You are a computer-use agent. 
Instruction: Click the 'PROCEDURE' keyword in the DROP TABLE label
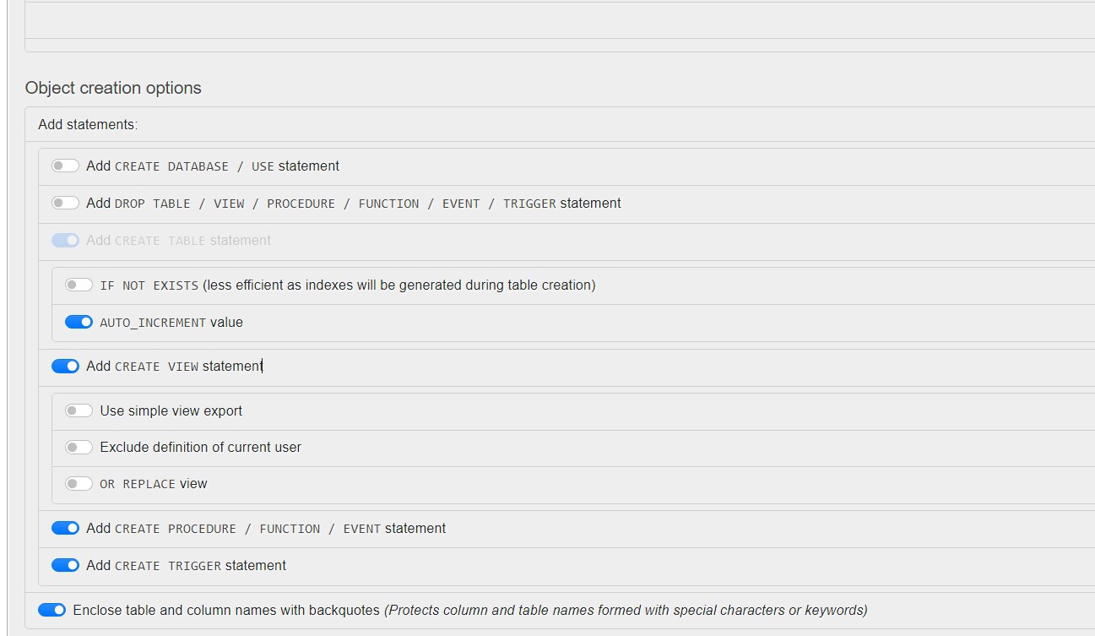click(301, 204)
